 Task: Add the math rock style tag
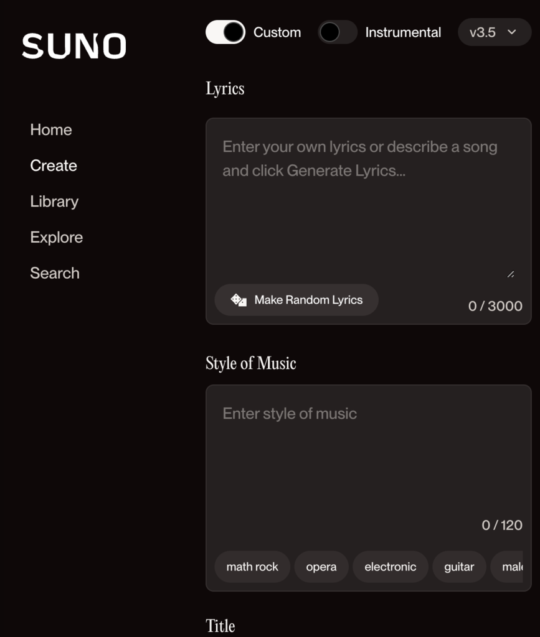[x=252, y=567]
